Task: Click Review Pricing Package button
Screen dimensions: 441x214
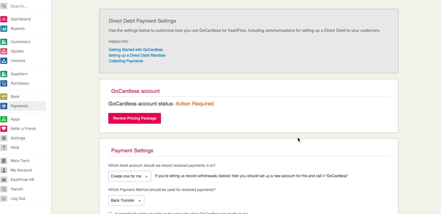Action: [x=135, y=118]
